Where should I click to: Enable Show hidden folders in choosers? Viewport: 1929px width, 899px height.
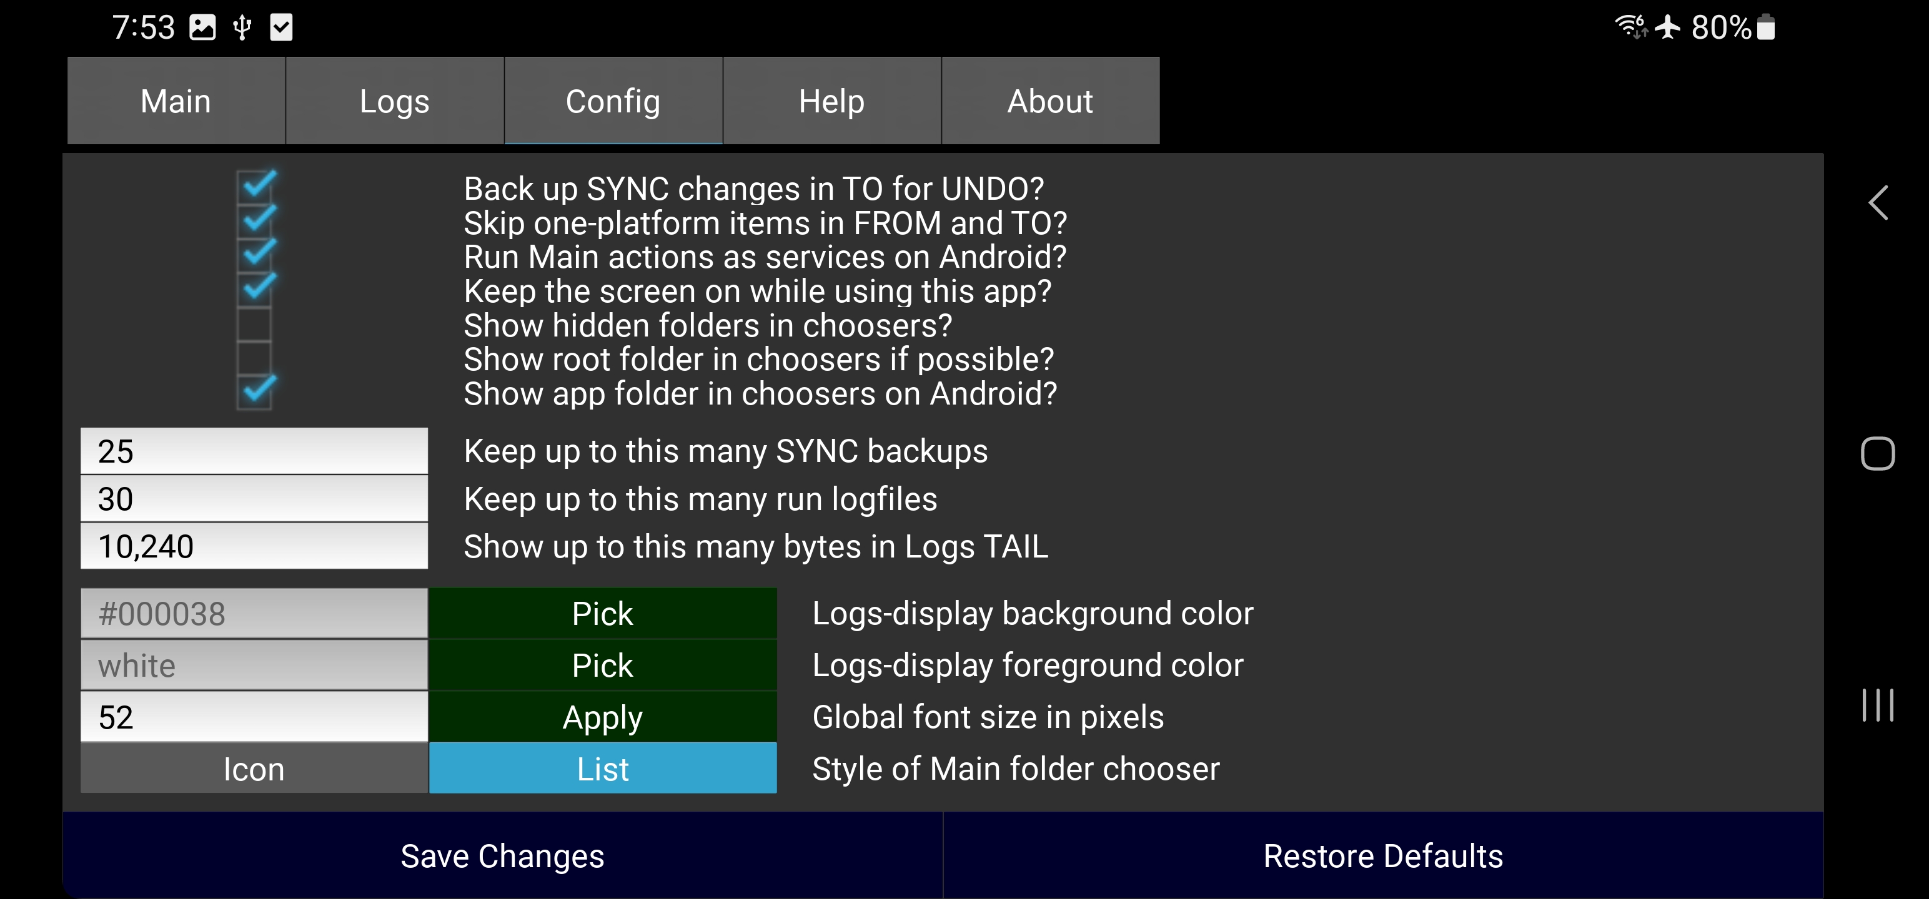pyautogui.click(x=255, y=324)
